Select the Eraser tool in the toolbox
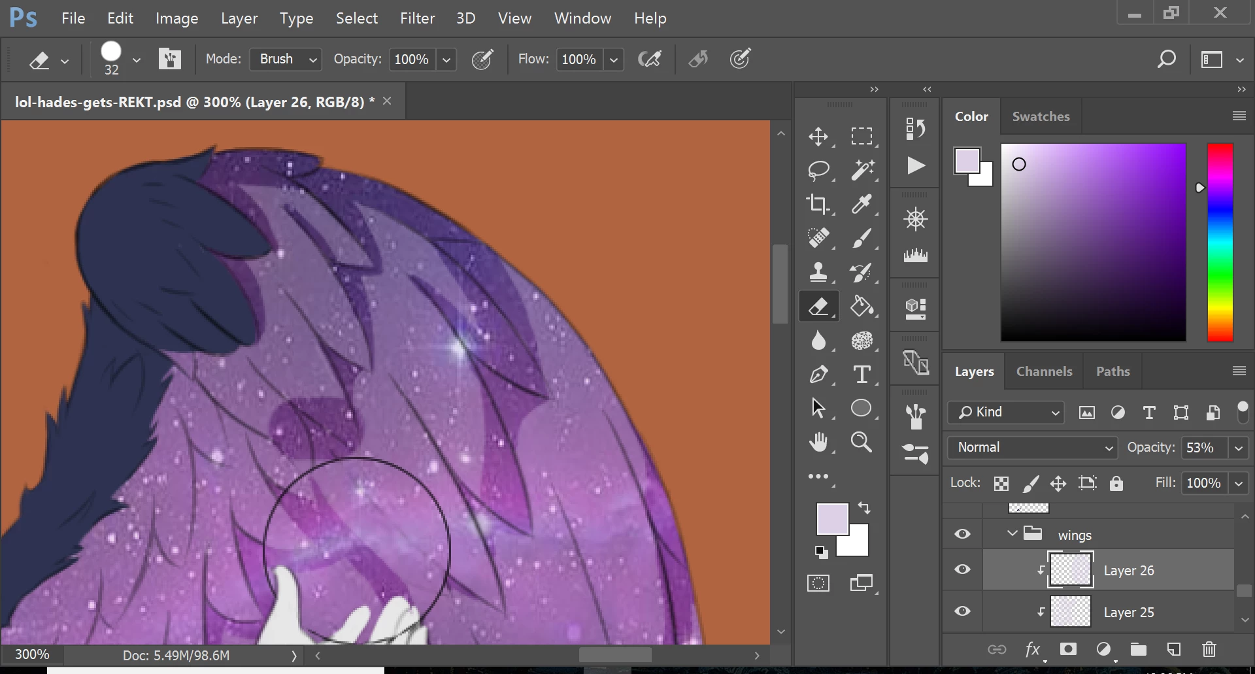 click(x=818, y=306)
